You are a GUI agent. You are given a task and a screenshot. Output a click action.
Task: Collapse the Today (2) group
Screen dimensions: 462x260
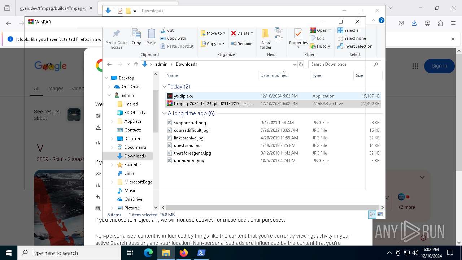[164, 87]
